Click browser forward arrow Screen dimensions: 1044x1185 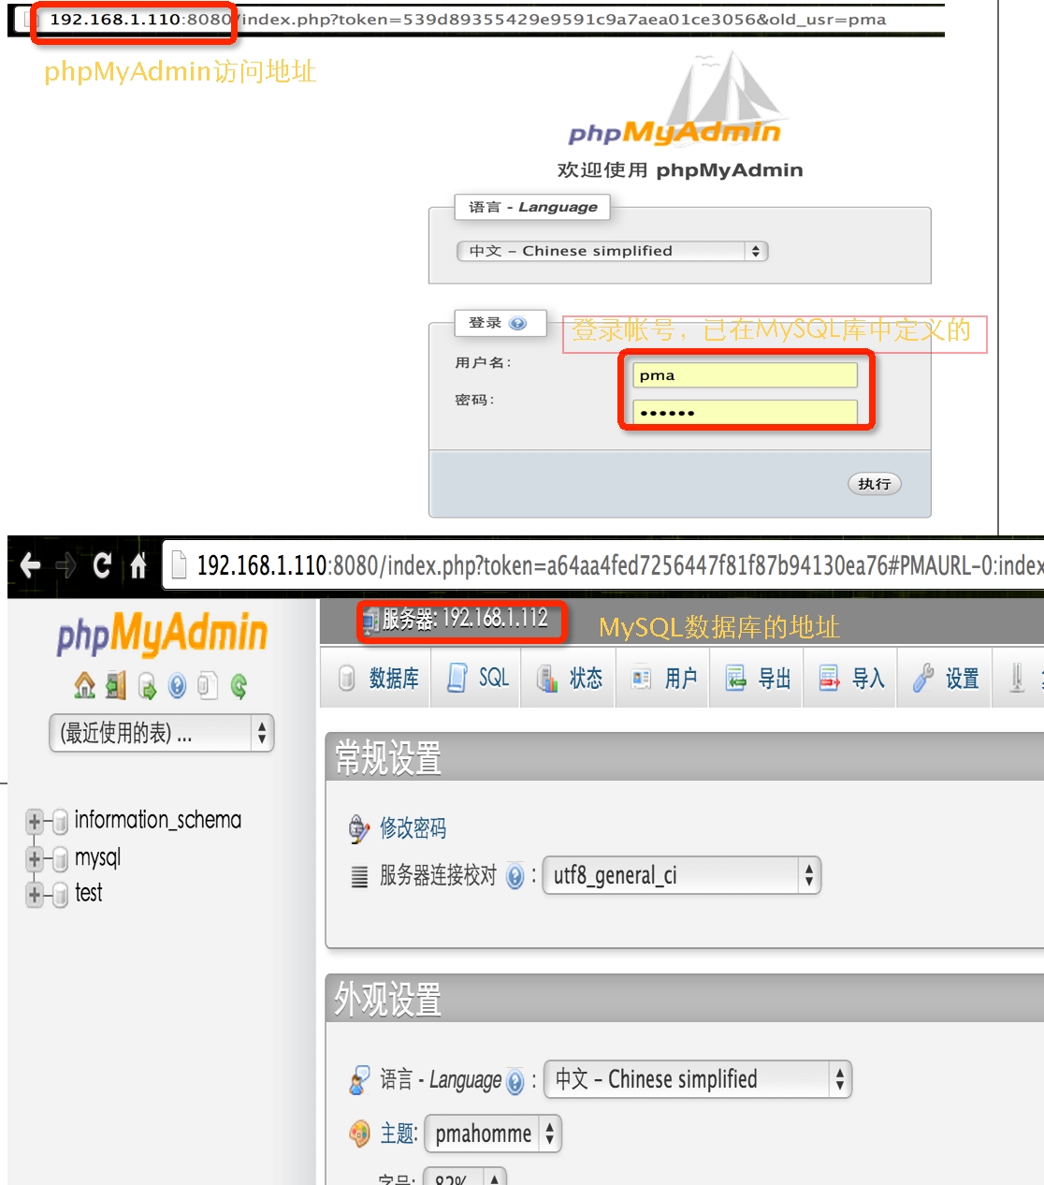(x=65, y=565)
